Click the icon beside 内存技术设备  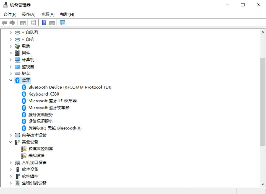(x=17, y=135)
